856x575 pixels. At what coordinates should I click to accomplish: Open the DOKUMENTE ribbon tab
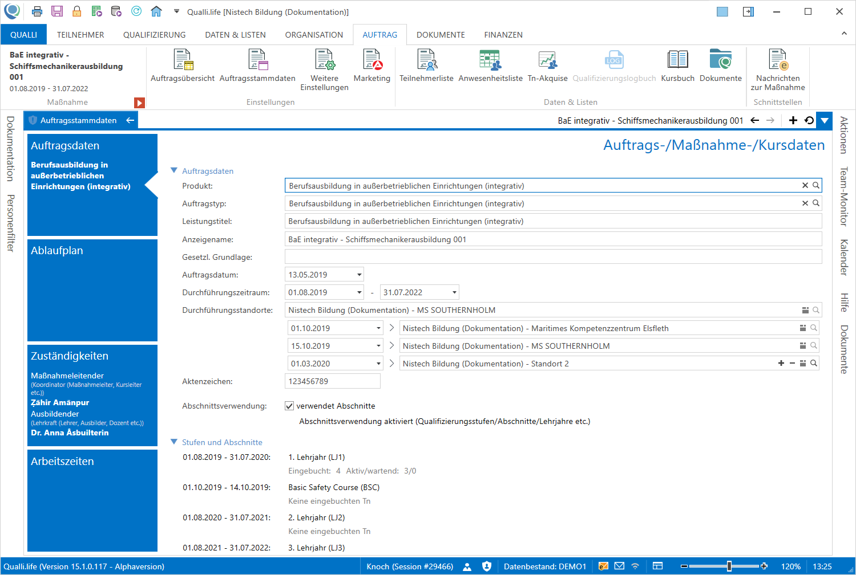pyautogui.click(x=441, y=35)
